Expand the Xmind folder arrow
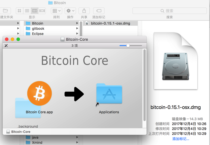Screen dimensions: 210x145 [77, 142]
